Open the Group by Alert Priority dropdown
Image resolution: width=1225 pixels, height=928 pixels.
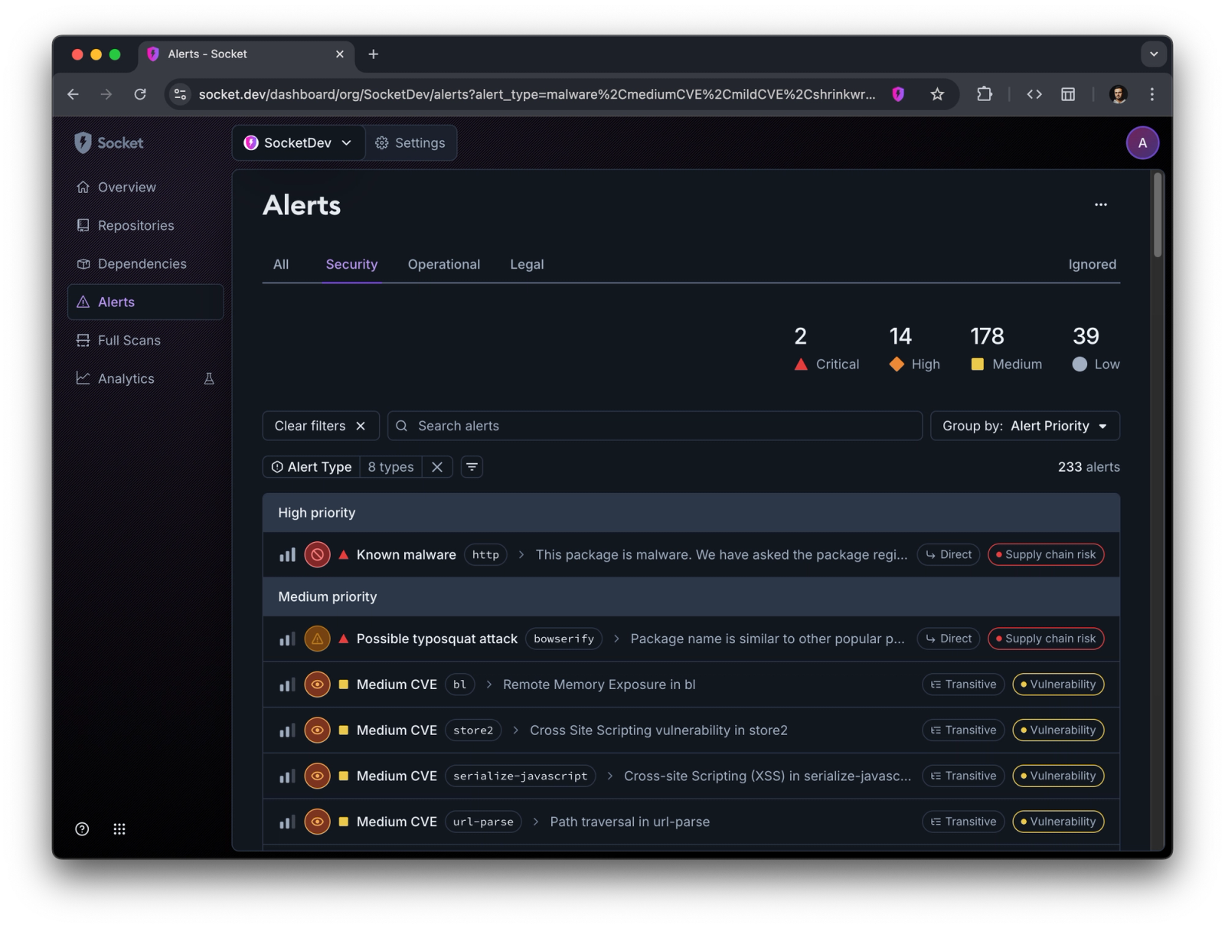click(1024, 426)
